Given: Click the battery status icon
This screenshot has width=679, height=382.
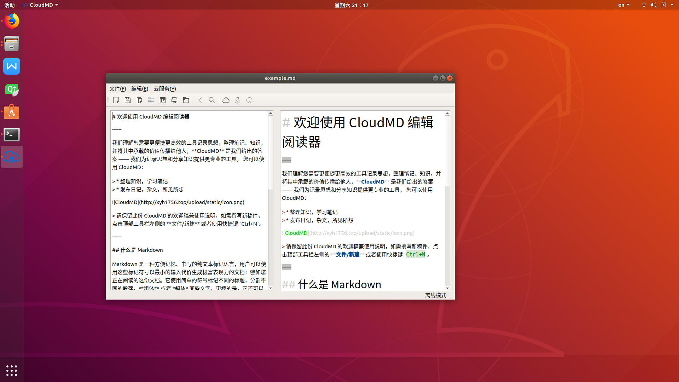Looking at the screenshot, I should (x=664, y=5).
